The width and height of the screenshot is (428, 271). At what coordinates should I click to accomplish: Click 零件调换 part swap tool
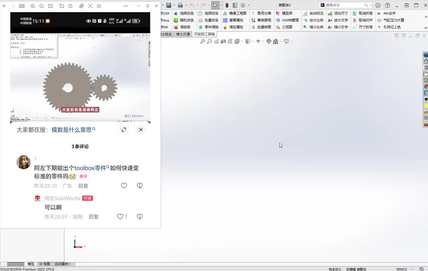[209, 27]
